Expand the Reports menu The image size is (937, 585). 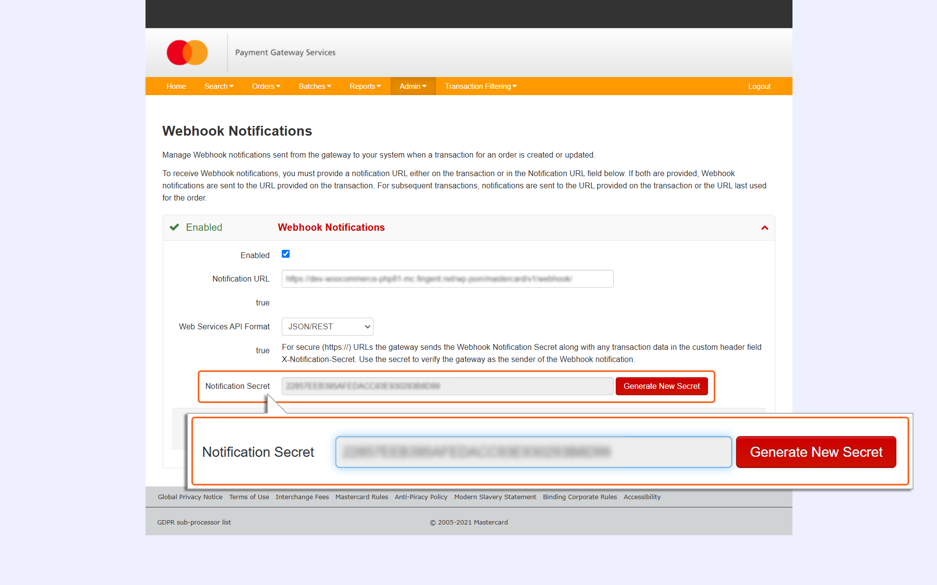tap(365, 86)
